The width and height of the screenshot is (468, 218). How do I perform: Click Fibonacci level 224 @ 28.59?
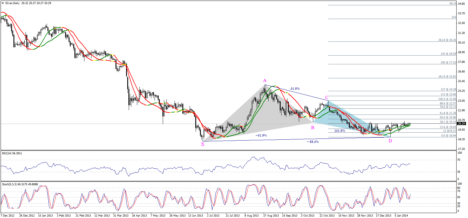[448, 54]
